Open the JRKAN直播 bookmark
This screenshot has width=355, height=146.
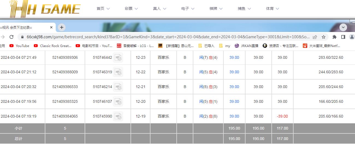(247, 46)
